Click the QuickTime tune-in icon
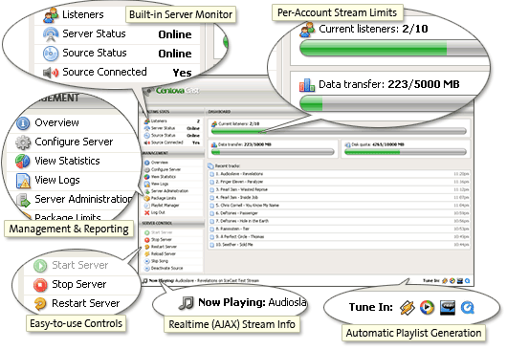Screen dimensions: 507x350 [467, 307]
